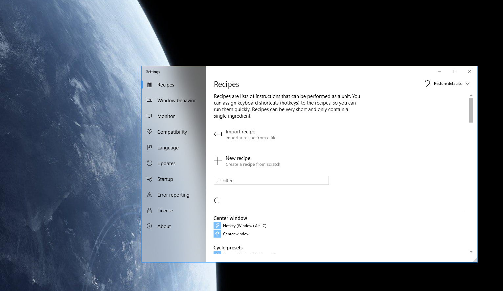The width and height of the screenshot is (503, 291).
Task: Click the Error reporting warning icon
Action: pos(149,195)
